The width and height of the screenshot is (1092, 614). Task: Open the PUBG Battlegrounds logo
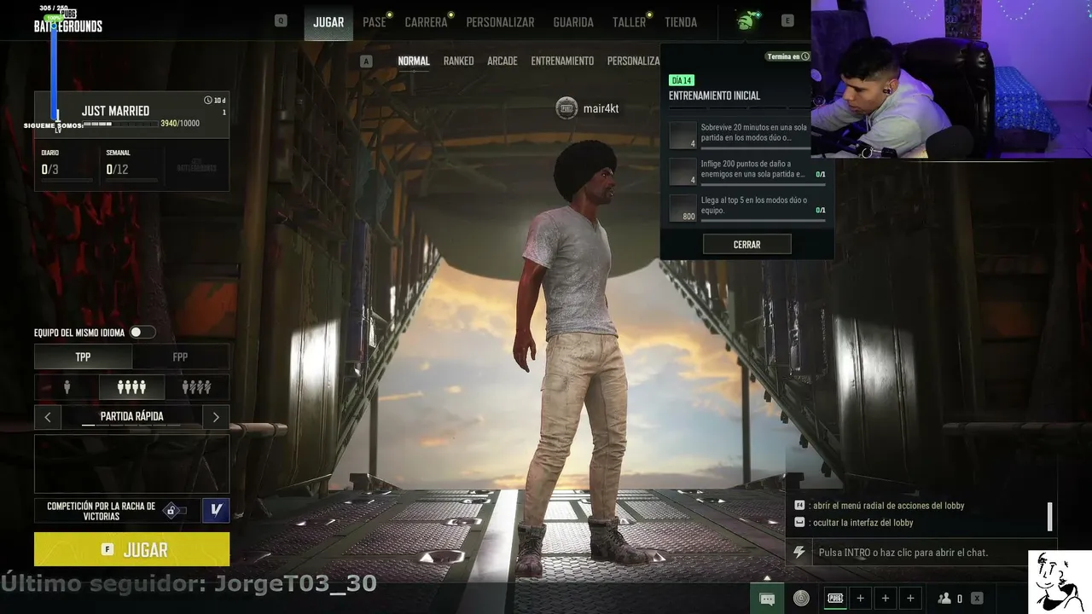68,21
